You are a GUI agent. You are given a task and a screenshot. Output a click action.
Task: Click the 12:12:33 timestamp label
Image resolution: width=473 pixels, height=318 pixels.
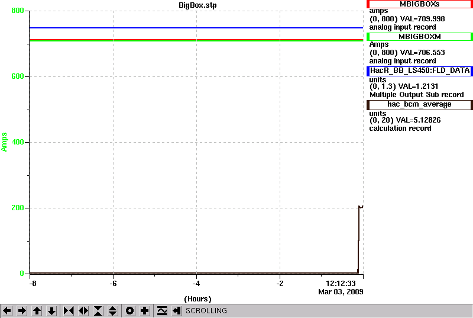[x=341, y=283]
